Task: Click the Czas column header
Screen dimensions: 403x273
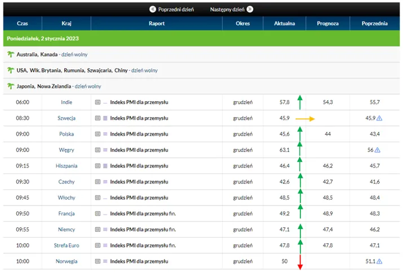Action: pyautogui.click(x=23, y=23)
